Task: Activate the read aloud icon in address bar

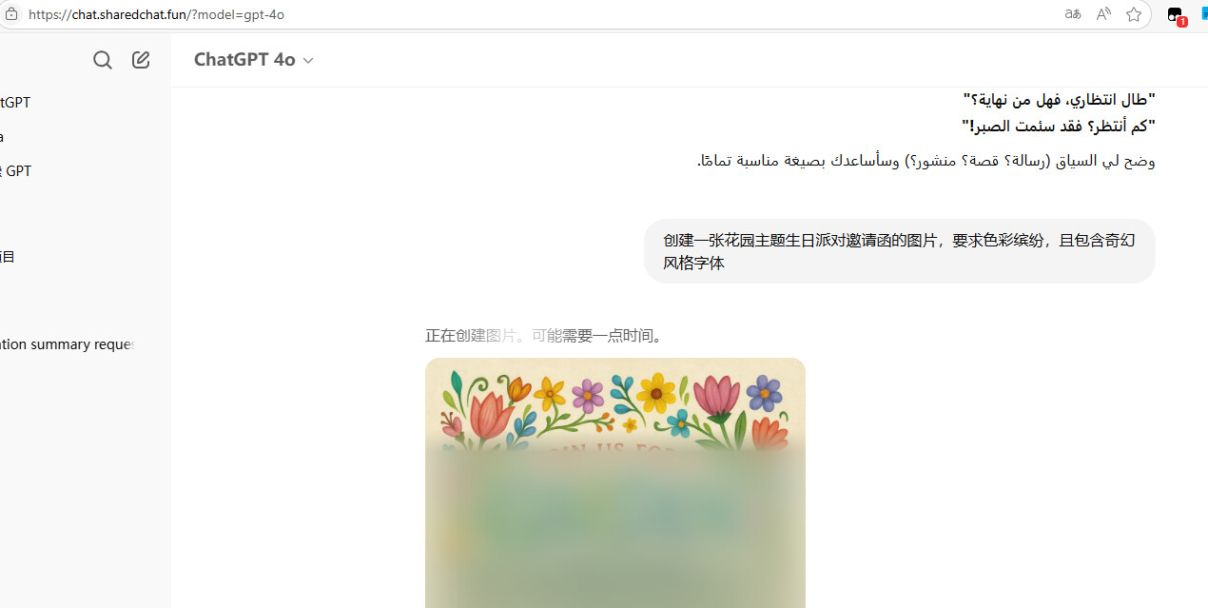Action: click(1103, 14)
